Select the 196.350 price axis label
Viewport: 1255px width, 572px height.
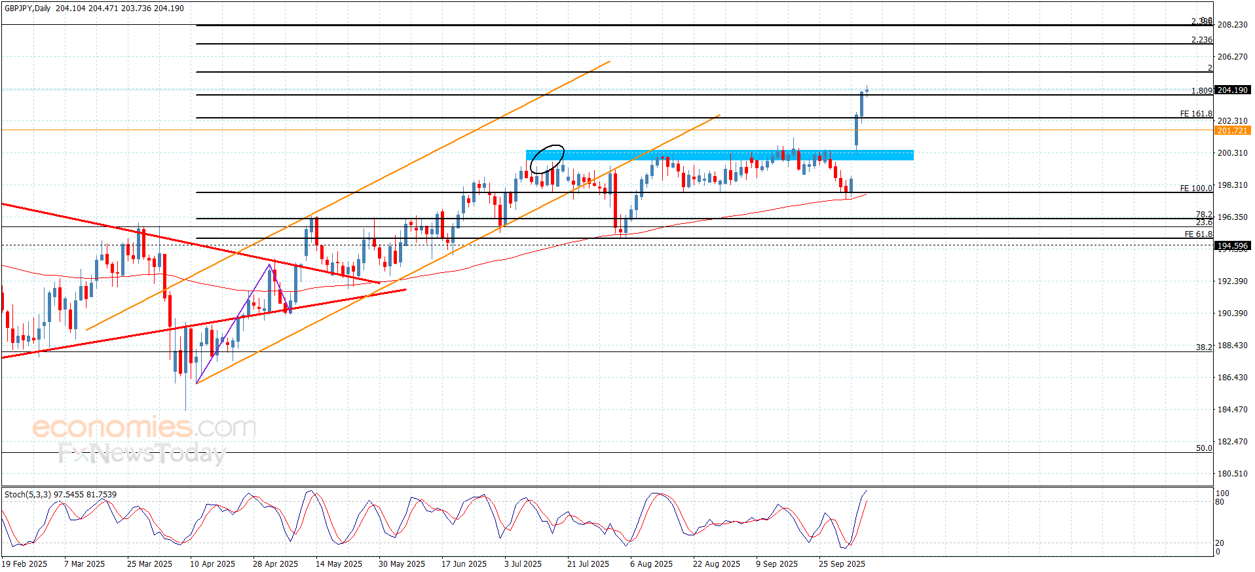[x=1232, y=217]
